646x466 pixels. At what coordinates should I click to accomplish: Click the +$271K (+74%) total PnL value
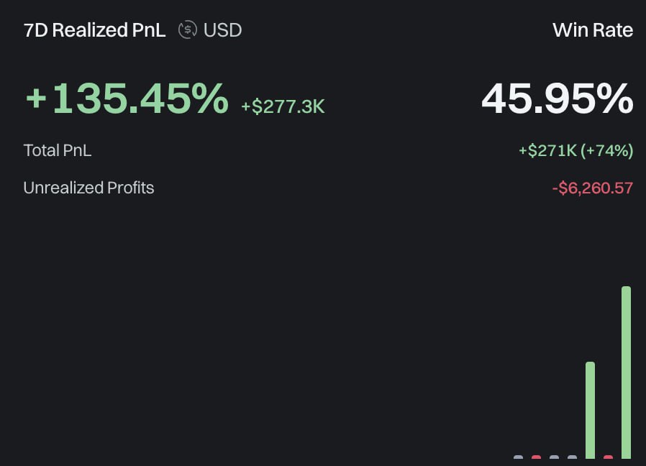576,150
